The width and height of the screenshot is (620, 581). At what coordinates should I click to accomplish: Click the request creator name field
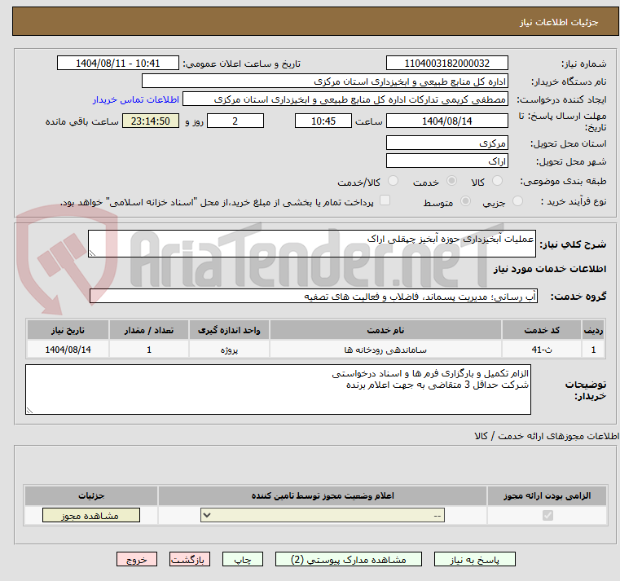pos(345,99)
